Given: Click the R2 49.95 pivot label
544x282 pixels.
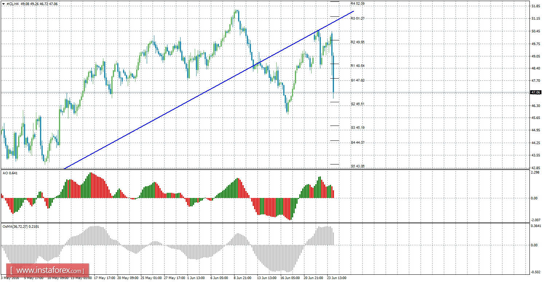Looking at the screenshot, I should pos(358,42).
